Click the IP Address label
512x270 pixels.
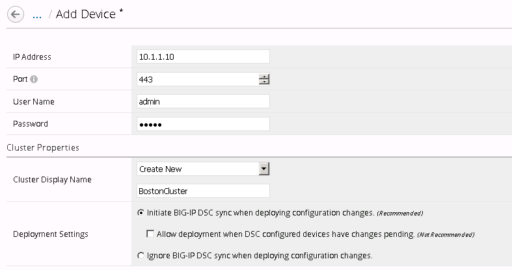coord(32,56)
